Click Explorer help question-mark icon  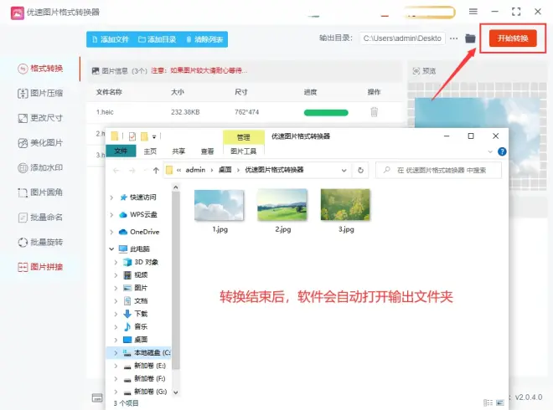[502, 151]
